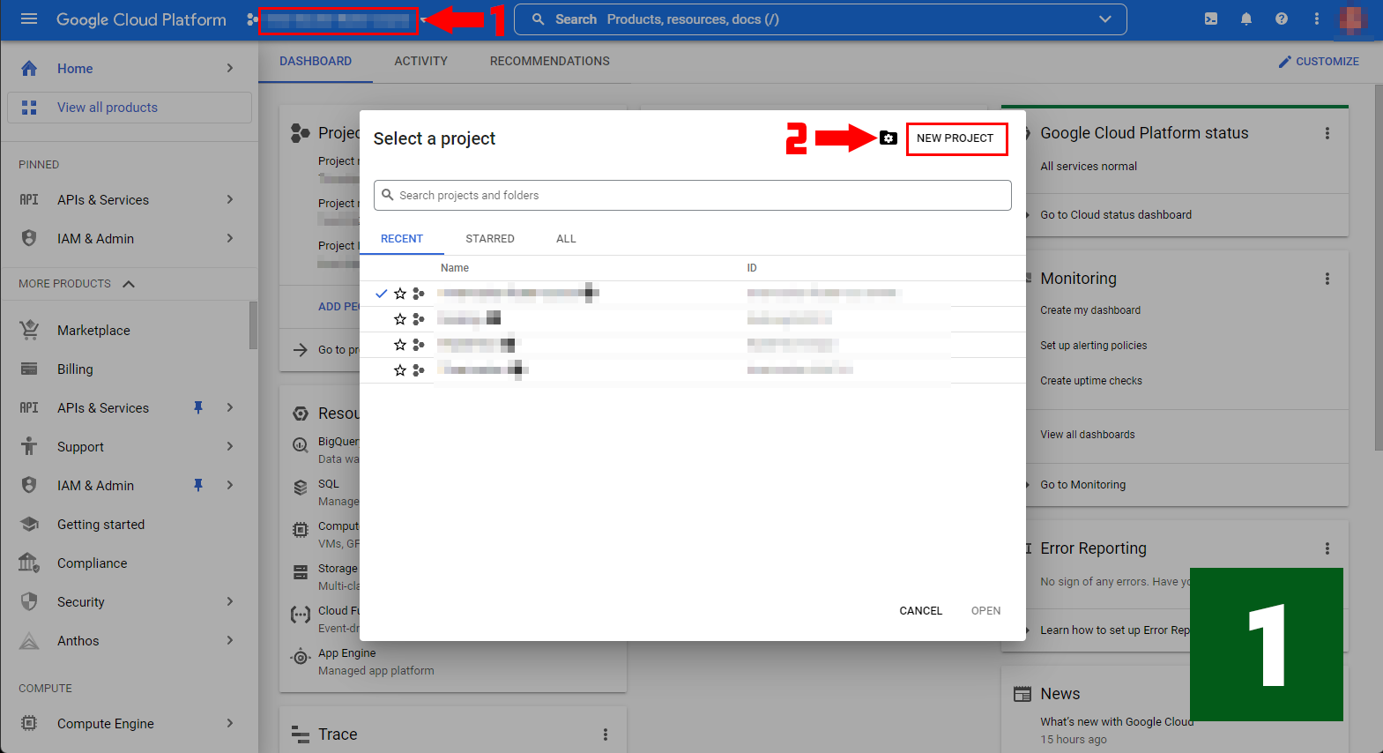Click Google Cloud Platform logo text
Viewport: 1383px width, 753px height.
(141, 19)
